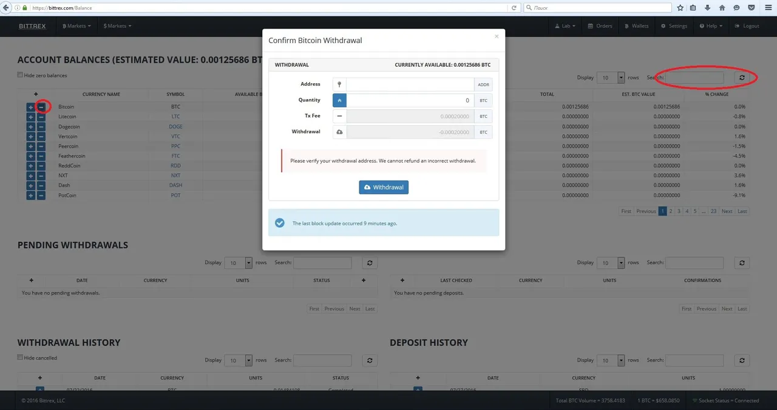Open pending deposits Display rows dropdown
This screenshot has width=777, height=410.
tap(611, 263)
